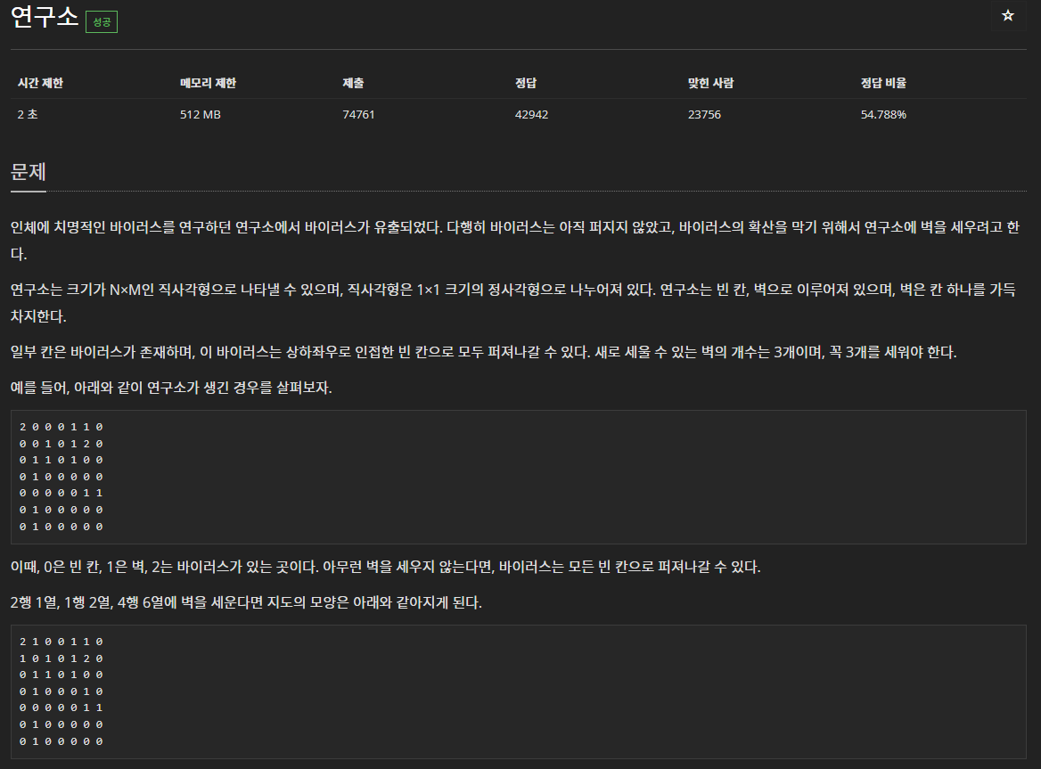Screen dimensions: 1041x769
Task: Click the problem title 연구소
Action: pyautogui.click(x=45, y=16)
